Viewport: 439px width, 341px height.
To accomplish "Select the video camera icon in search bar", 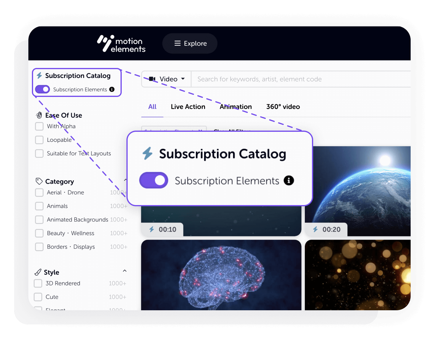I will click(x=152, y=79).
